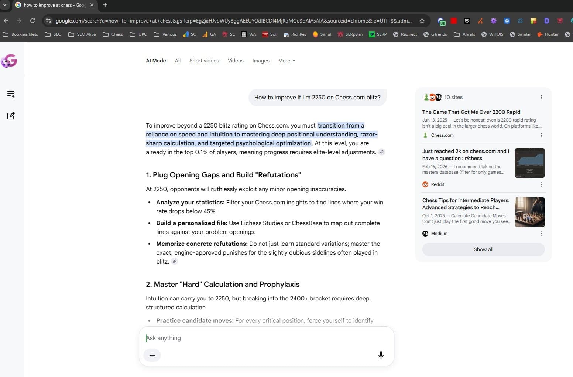Image resolution: width=573 pixels, height=377 pixels.
Task: Open the 'Just reached 2k on chess.com' Reddit link
Action: pyautogui.click(x=466, y=154)
